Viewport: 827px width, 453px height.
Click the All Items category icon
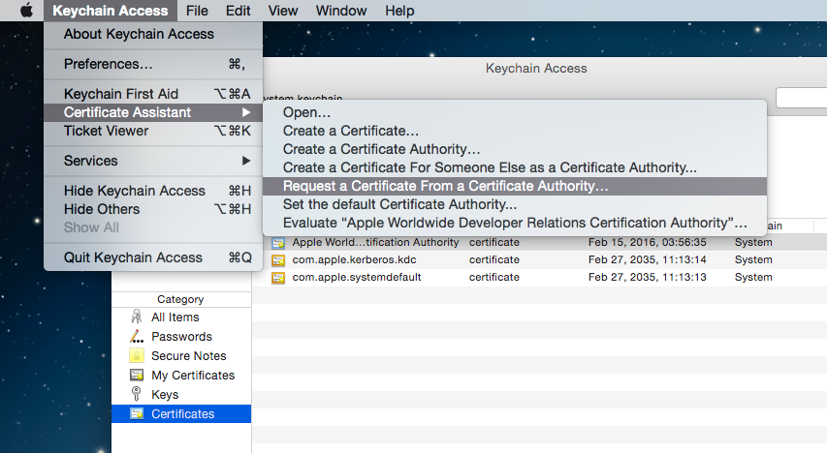pyautogui.click(x=137, y=317)
